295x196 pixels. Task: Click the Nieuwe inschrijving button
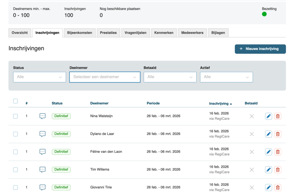pos(260,49)
